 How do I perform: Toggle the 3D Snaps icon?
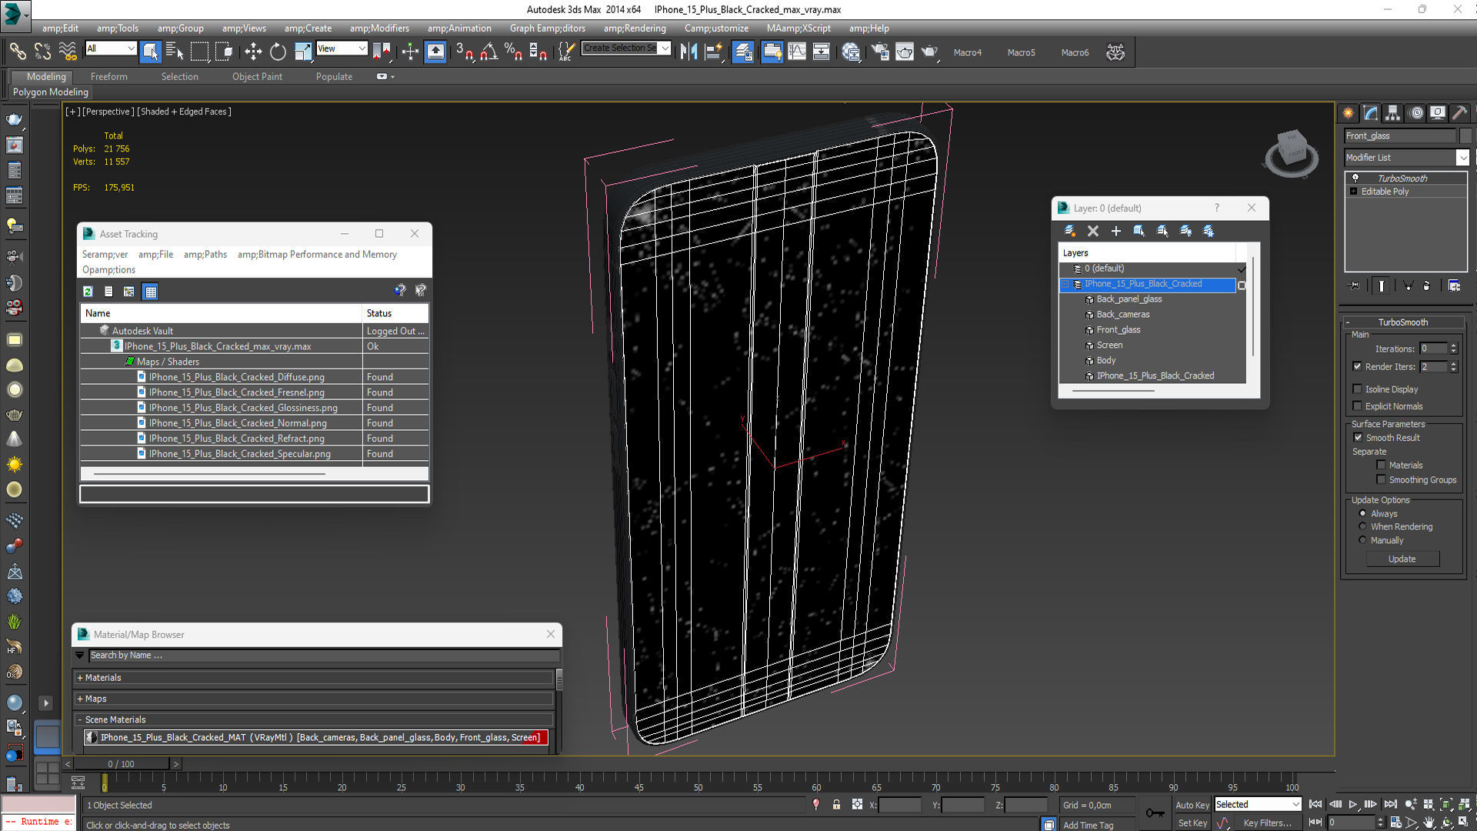click(x=464, y=52)
